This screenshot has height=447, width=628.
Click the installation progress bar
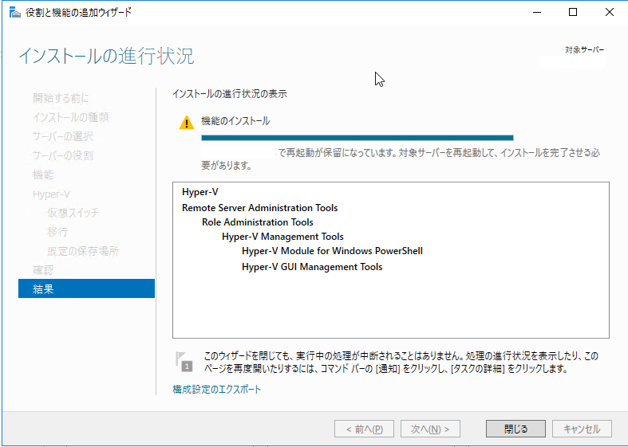click(357, 138)
